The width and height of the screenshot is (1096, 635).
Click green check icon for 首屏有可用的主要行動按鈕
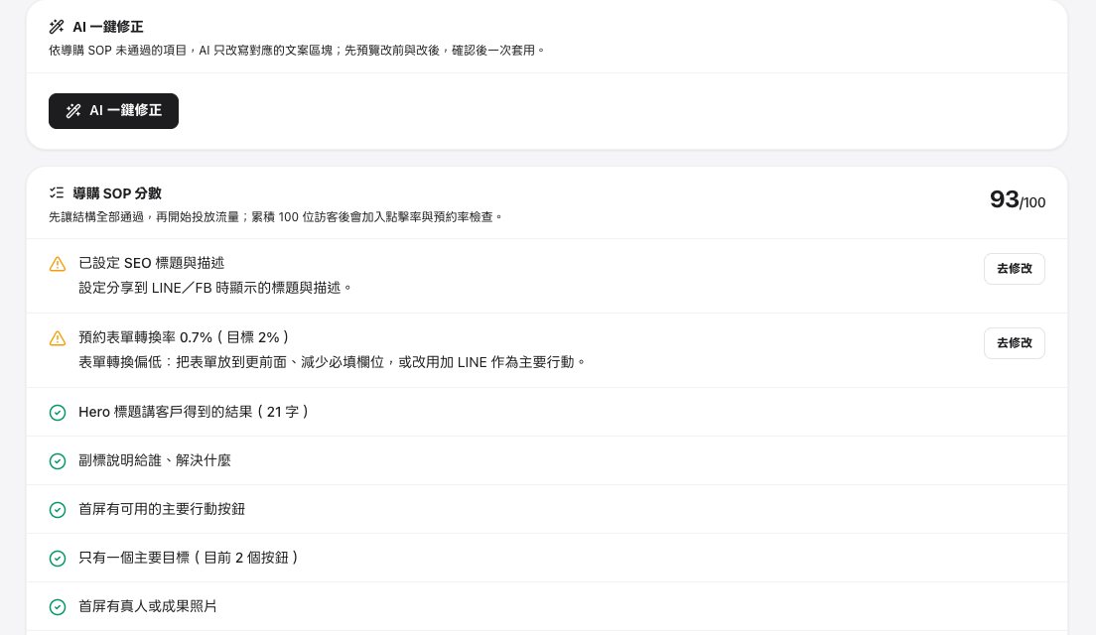pos(58,510)
